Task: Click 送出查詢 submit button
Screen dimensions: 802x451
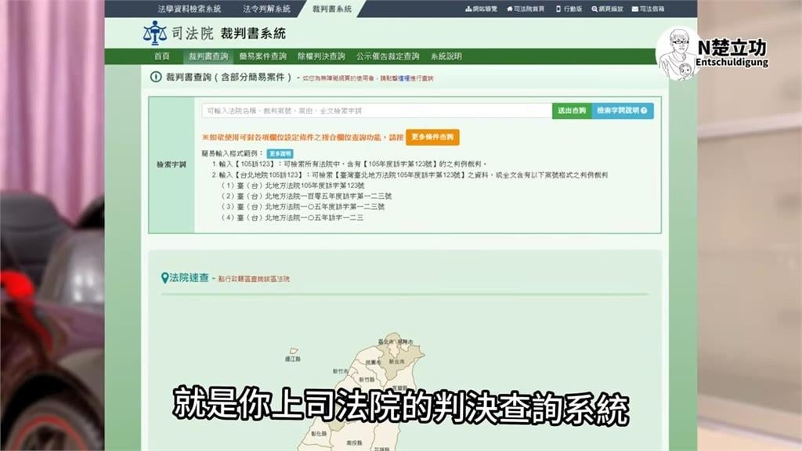Action: (572, 111)
